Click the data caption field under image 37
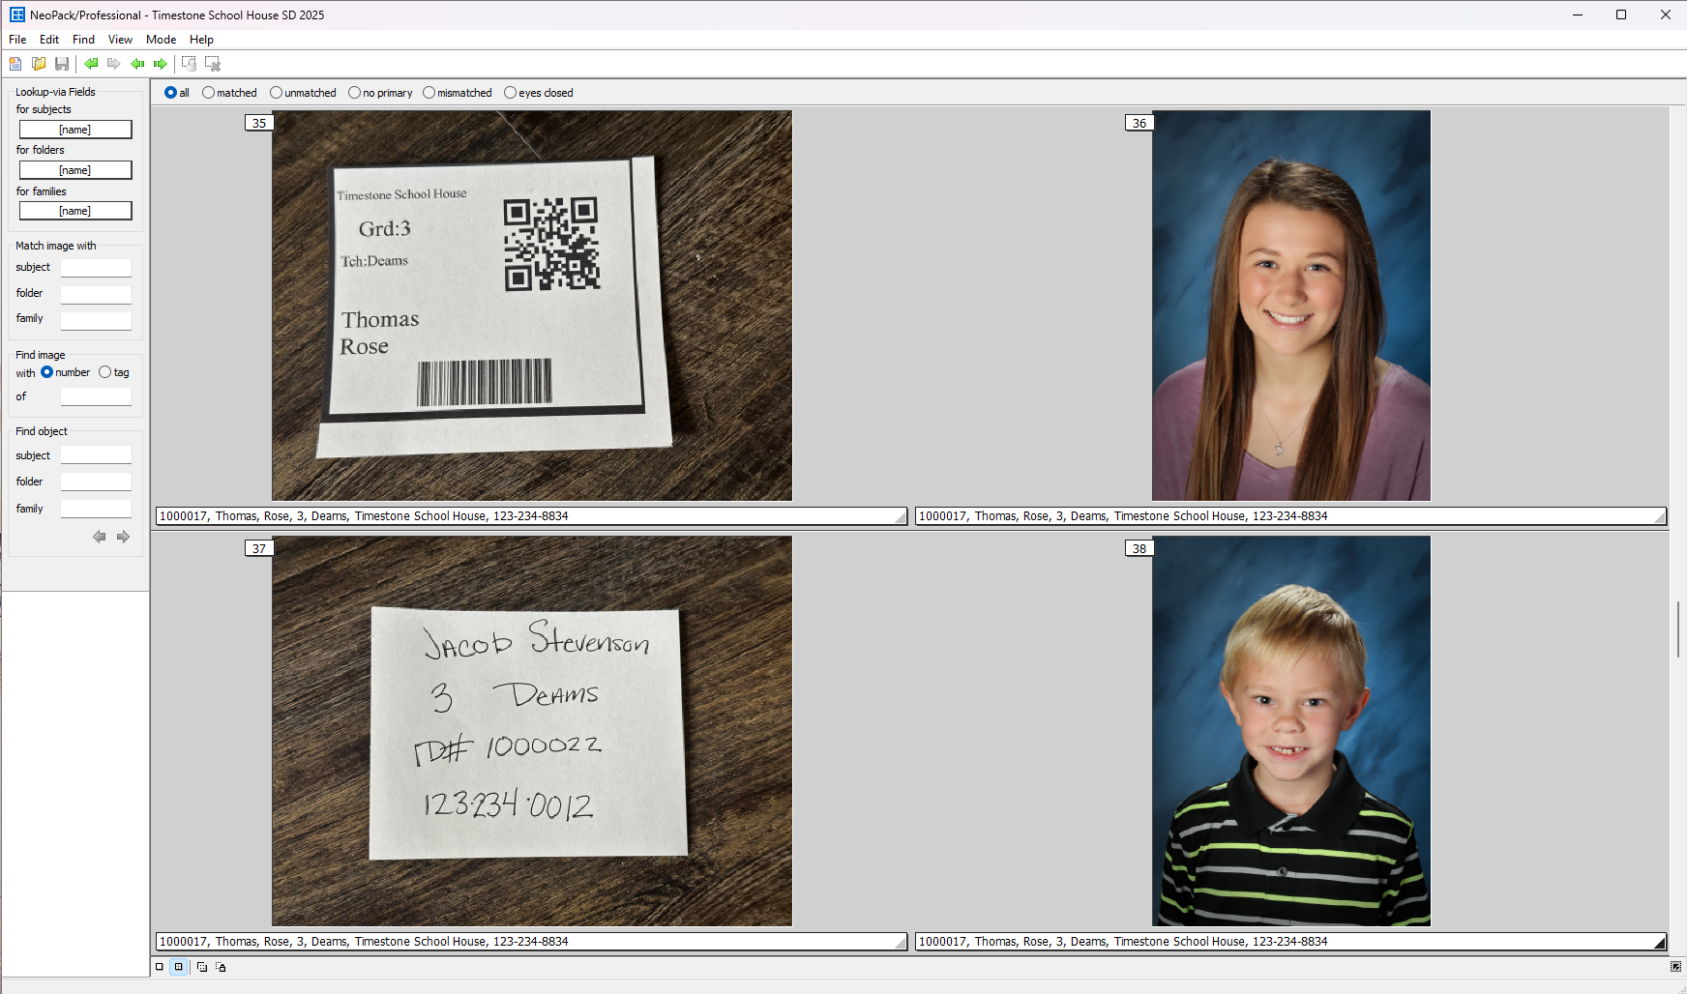The height and width of the screenshot is (994, 1687). [x=531, y=942]
